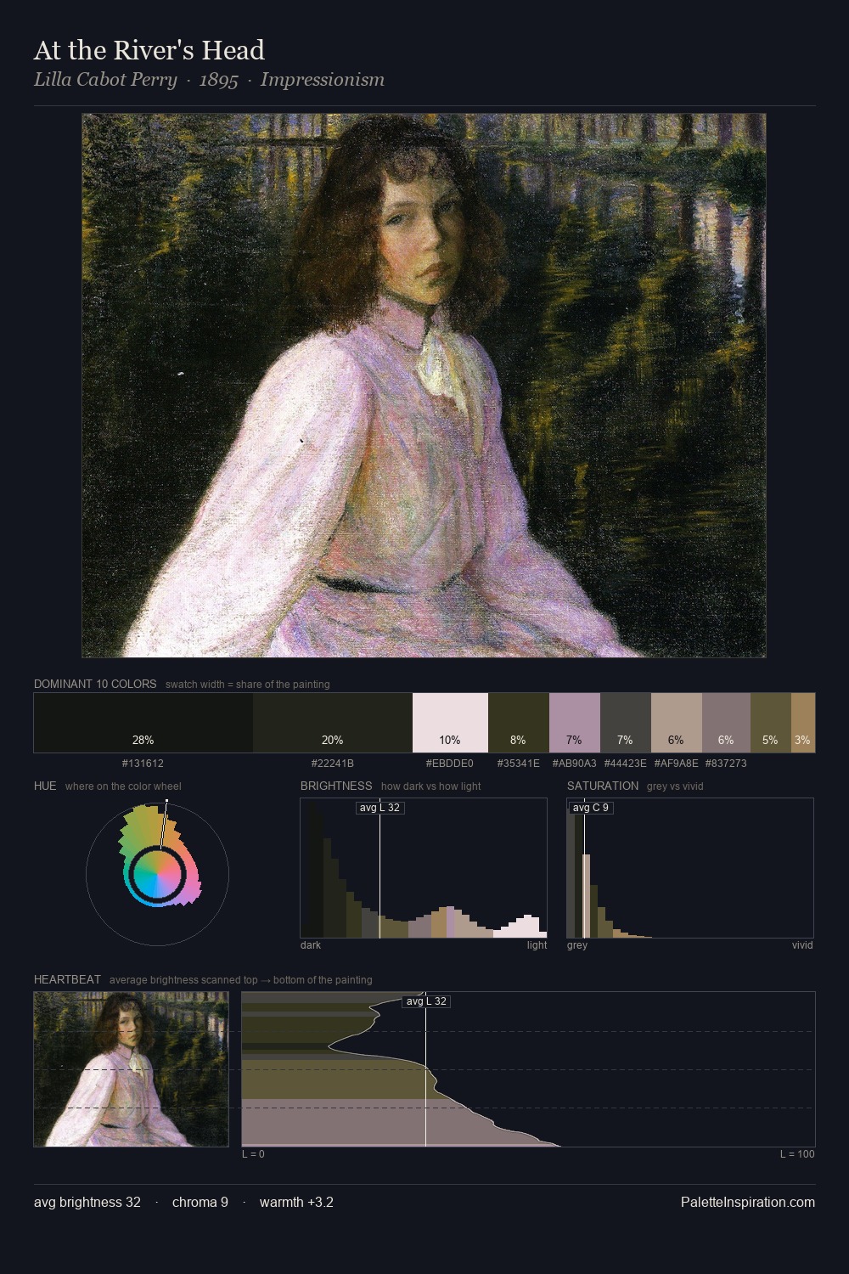The height and width of the screenshot is (1274, 849).
Task: Click the main painting image
Action: (424, 386)
